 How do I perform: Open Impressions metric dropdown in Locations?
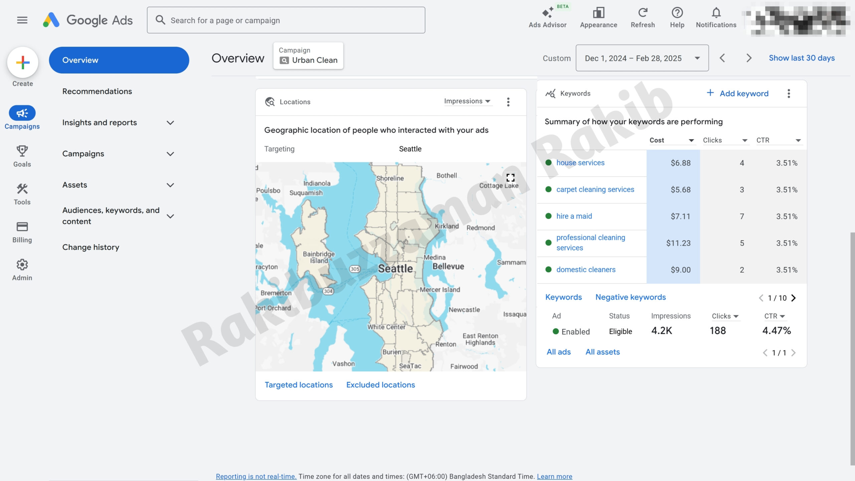click(x=467, y=101)
